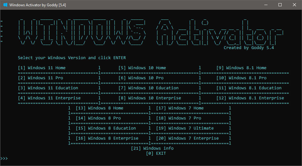This screenshot has height=166, width=302.
Task: Click 'Select your Windows Version and click ENTER'
Action: tap(72, 58)
